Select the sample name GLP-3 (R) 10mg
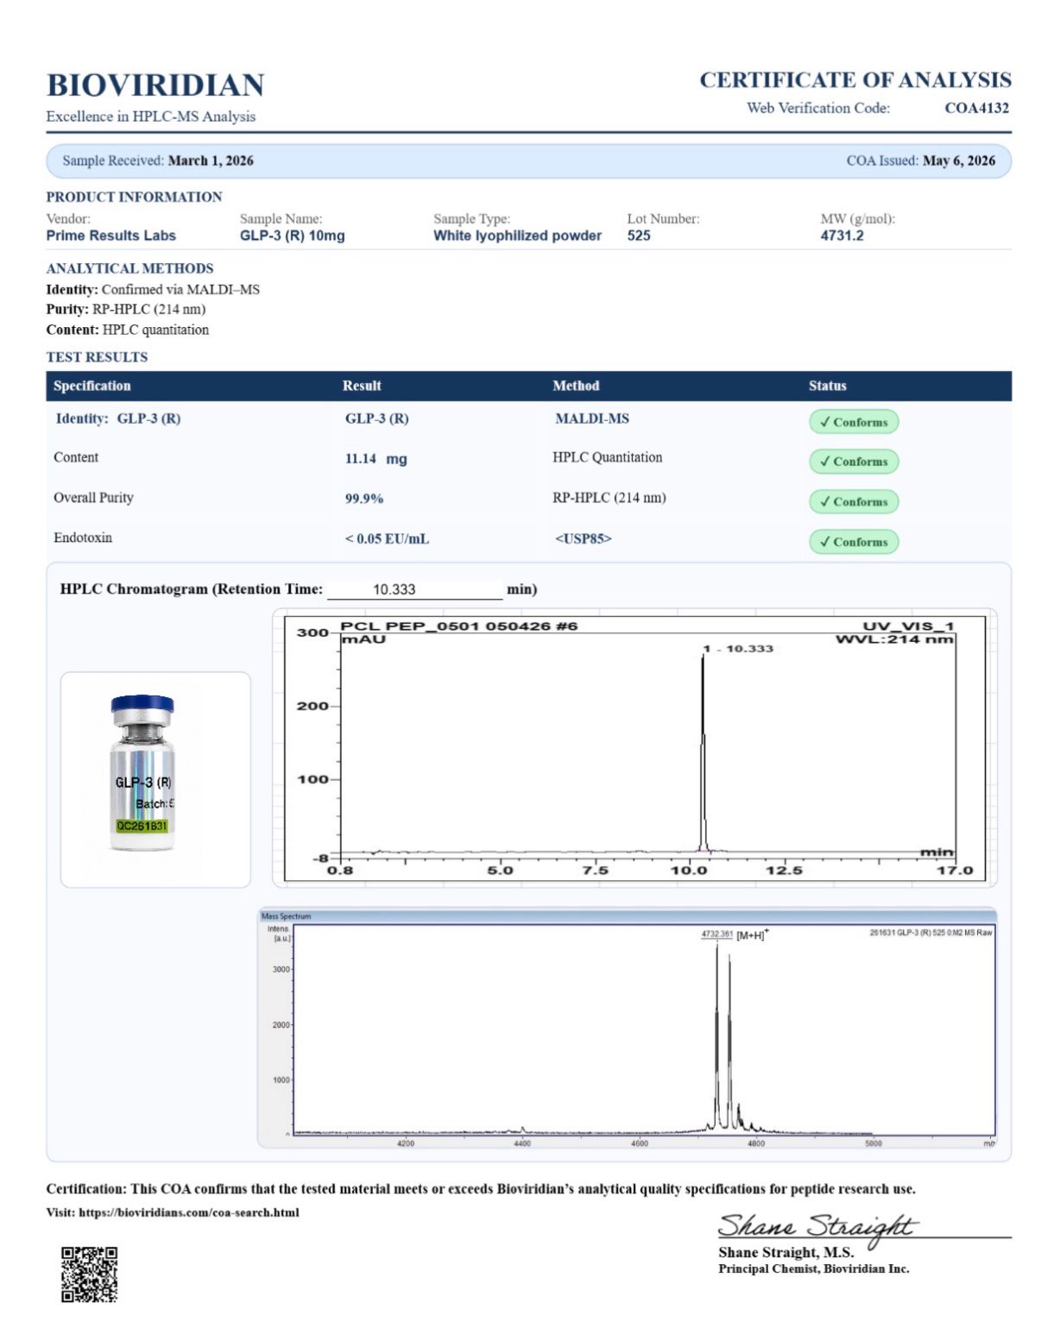This screenshot has height=1322, width=1041. click(x=293, y=236)
